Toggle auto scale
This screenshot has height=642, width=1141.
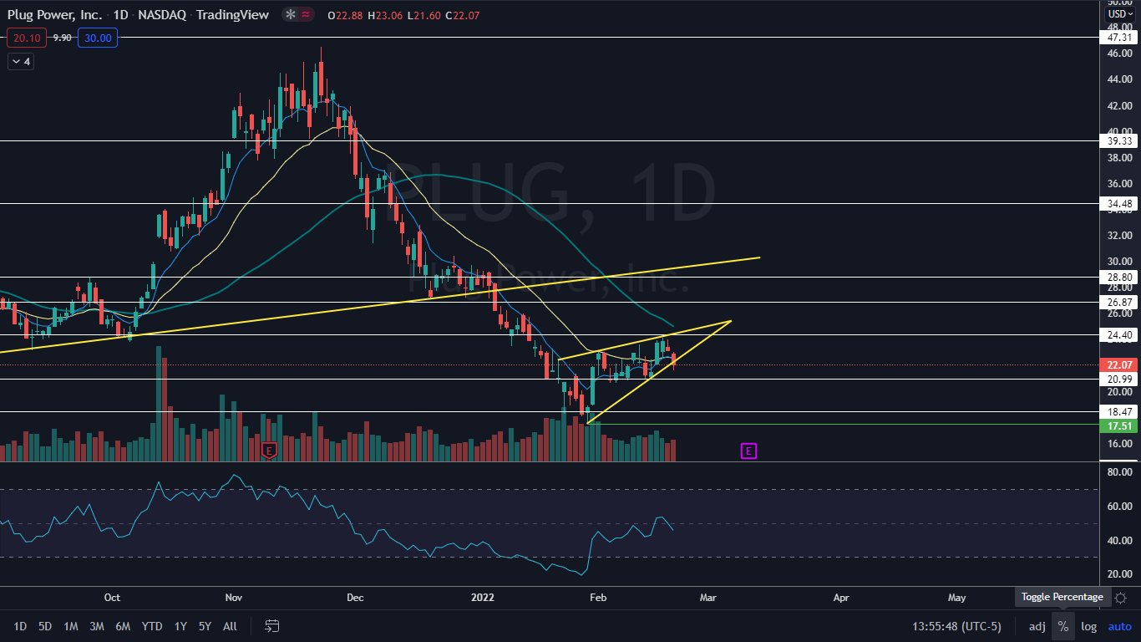coord(1120,626)
